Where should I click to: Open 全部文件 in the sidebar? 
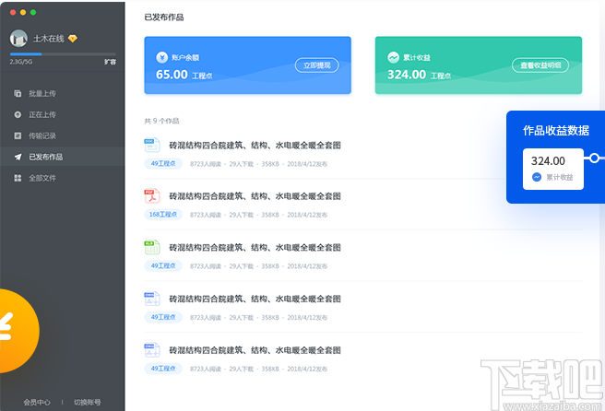pos(62,178)
